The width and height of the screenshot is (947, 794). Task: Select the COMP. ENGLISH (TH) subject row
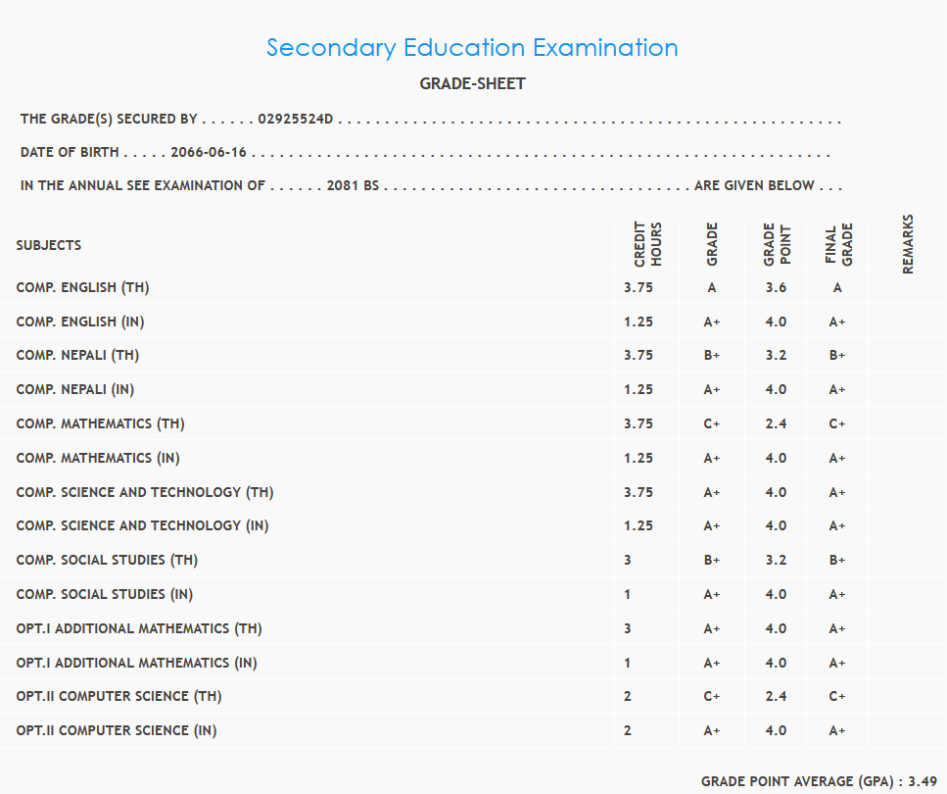point(82,287)
